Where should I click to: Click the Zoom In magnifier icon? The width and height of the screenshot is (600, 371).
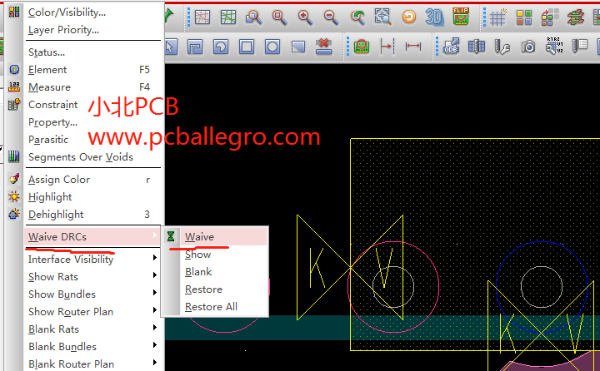click(305, 17)
